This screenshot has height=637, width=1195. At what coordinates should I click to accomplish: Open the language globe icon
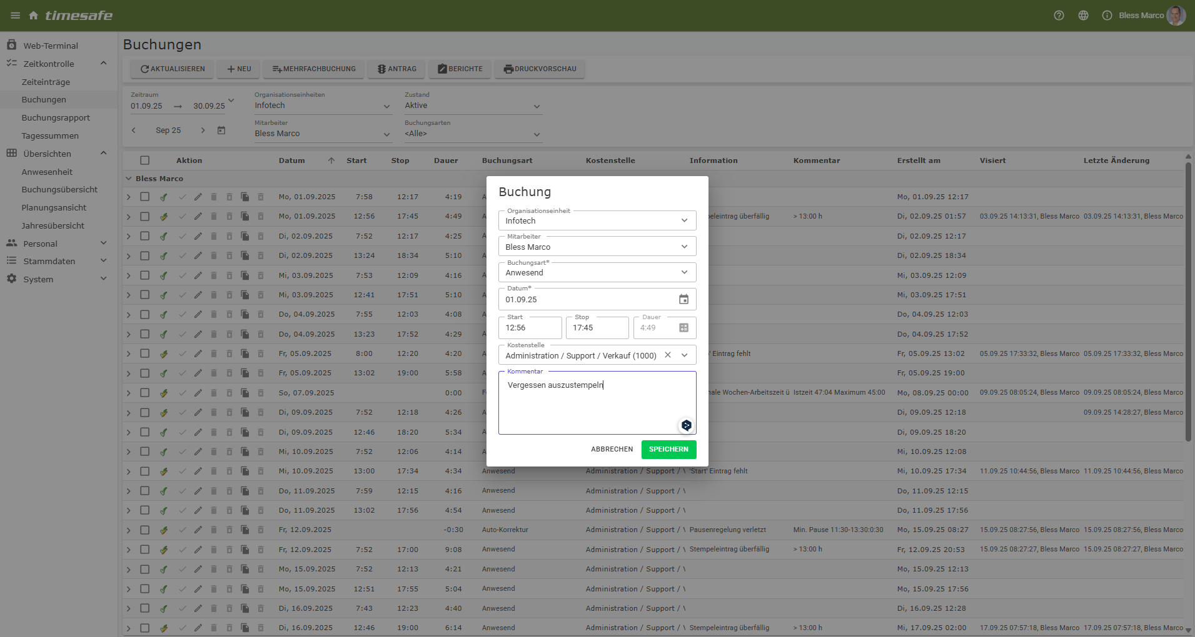[x=1083, y=16]
